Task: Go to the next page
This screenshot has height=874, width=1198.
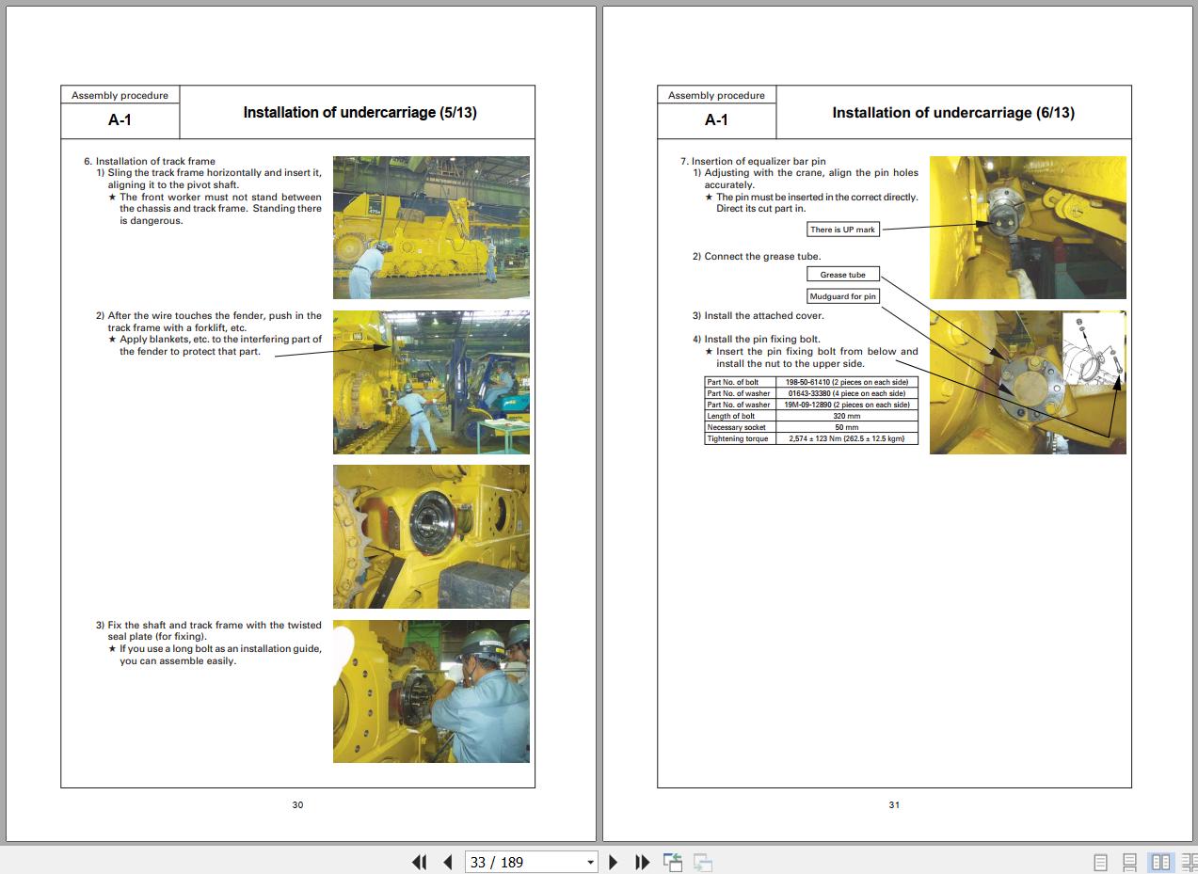Action: [614, 862]
